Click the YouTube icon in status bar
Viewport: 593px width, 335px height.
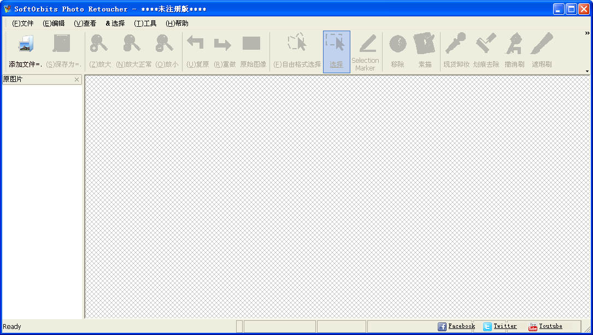point(533,327)
